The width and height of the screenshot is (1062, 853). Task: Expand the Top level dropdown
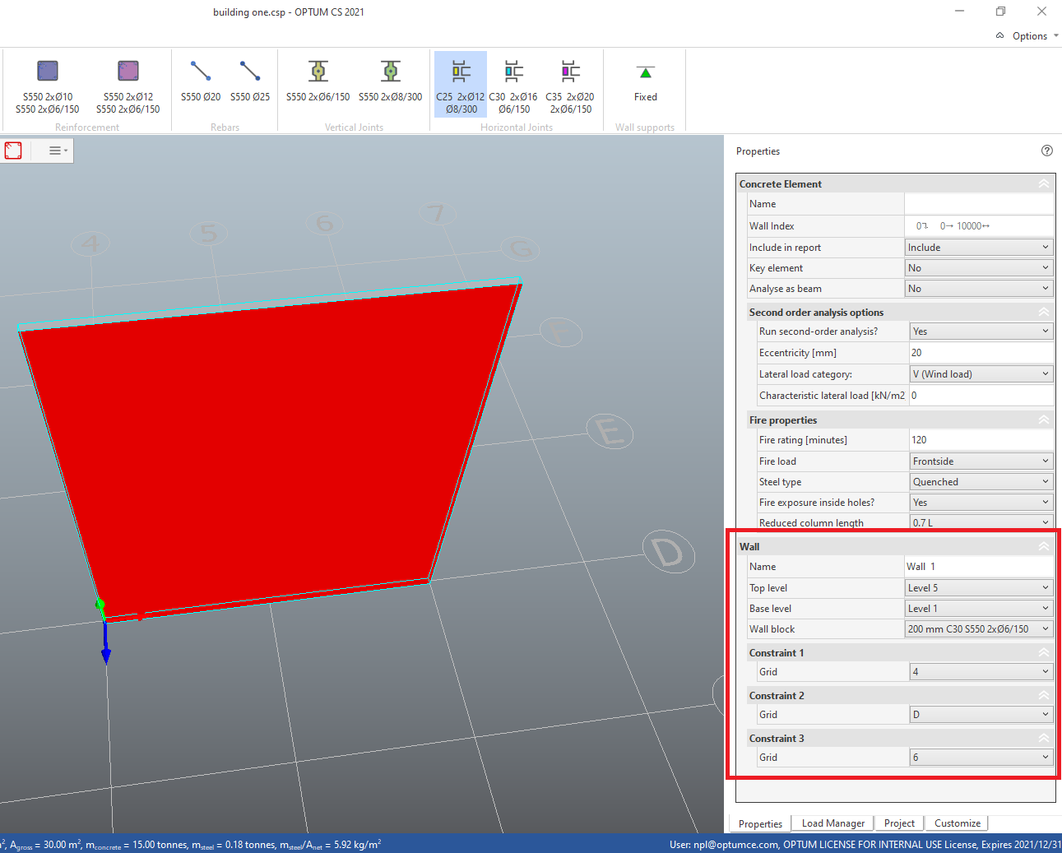978,588
